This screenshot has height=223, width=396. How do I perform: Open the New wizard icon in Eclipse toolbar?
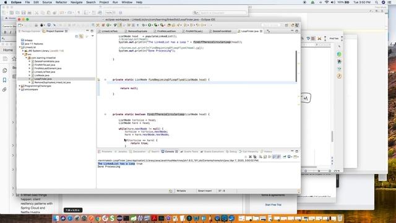point(20,25)
